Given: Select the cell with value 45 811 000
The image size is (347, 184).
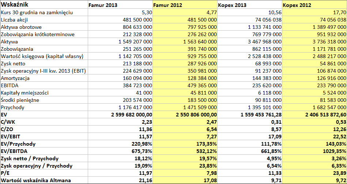Looking at the screenshot, I should point(185,93).
